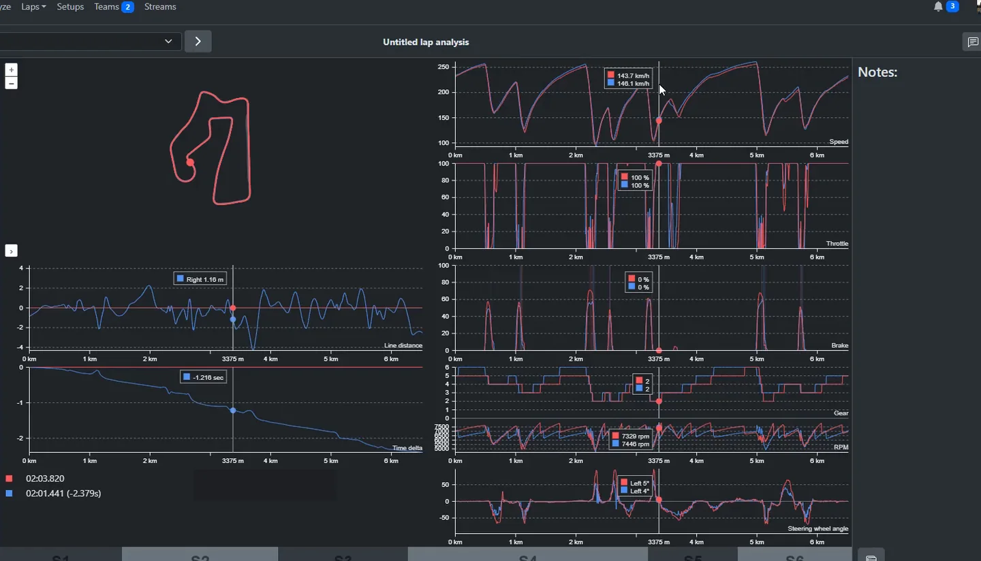The image size is (981, 561).
Task: Select the 02:01.441 (-2.379s) lap entry
Action: pos(63,493)
